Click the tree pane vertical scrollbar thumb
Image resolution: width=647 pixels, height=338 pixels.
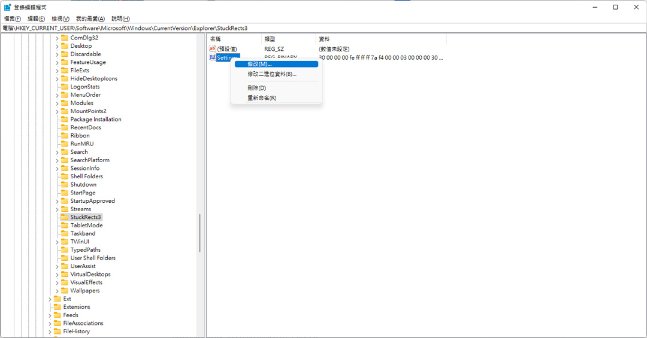click(200, 233)
